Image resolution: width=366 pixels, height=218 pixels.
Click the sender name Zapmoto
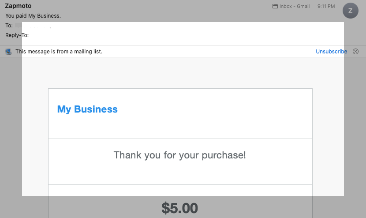tap(18, 6)
